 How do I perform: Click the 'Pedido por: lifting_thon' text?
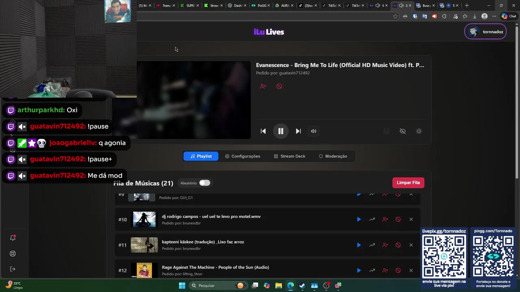pos(182,274)
